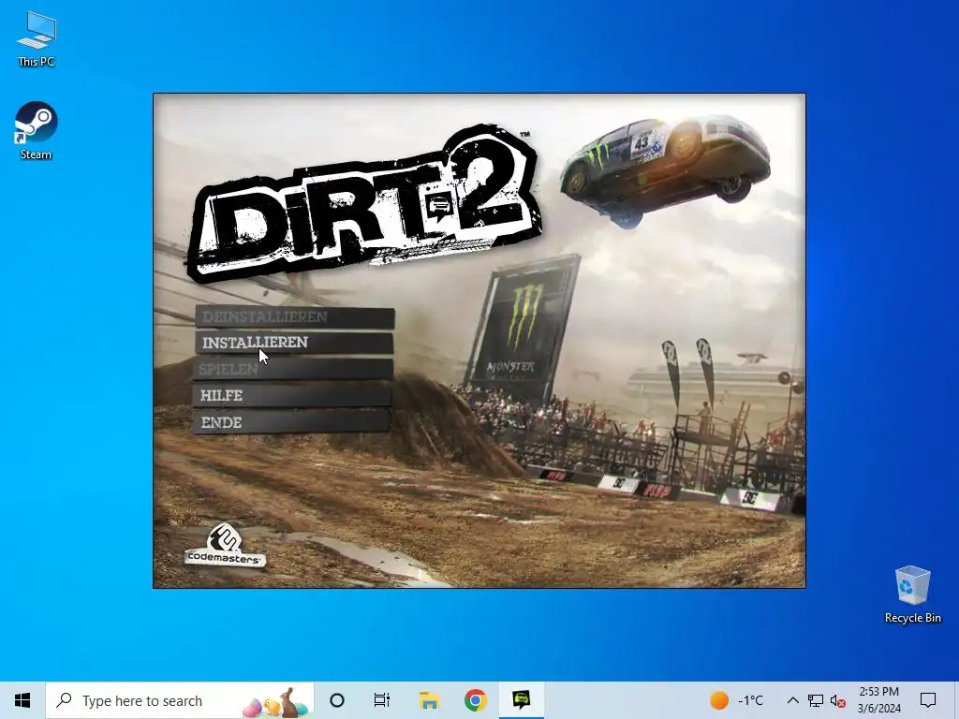Open File Explorer from the taskbar
The width and height of the screenshot is (959, 719).
(x=429, y=700)
